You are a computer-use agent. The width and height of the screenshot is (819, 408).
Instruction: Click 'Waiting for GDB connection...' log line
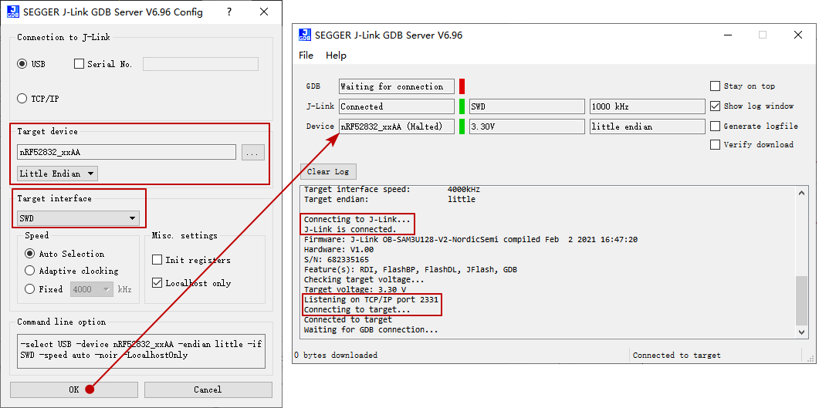coord(371,330)
